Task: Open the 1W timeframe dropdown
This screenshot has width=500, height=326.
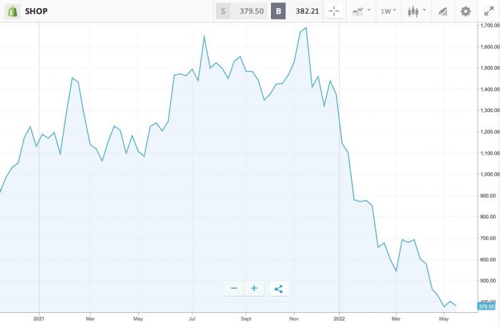Action: (388, 11)
